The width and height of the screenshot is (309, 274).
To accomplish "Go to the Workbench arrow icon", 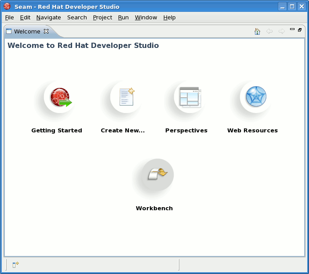I will click(158, 174).
